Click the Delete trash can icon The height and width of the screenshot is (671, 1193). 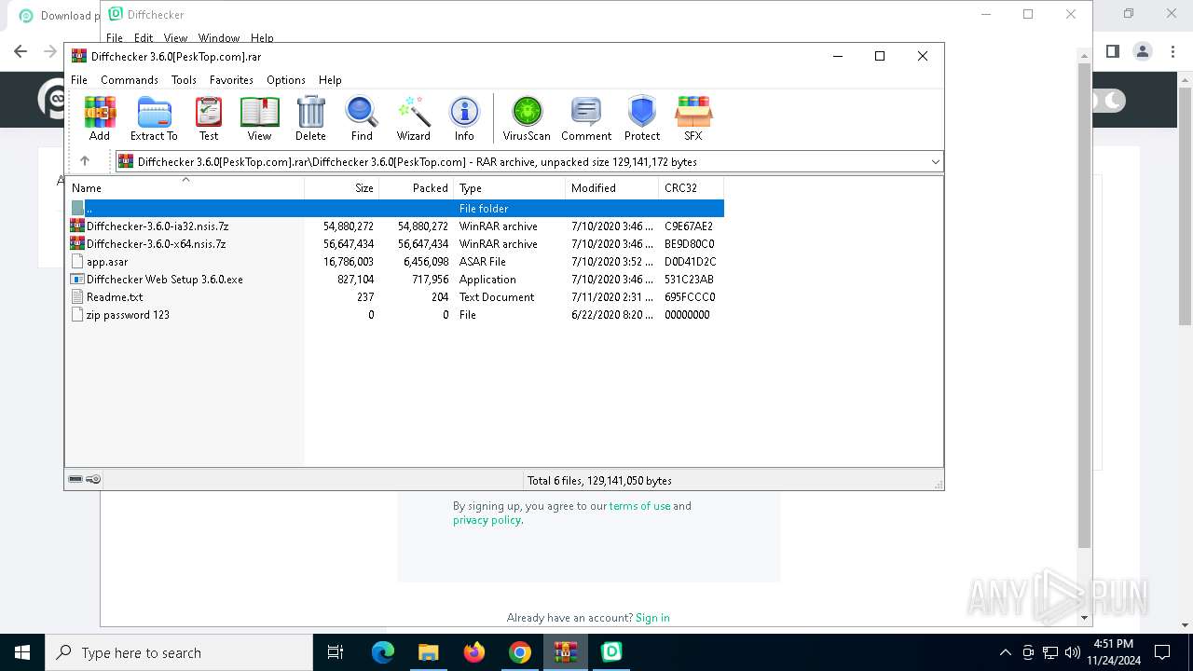[310, 118]
